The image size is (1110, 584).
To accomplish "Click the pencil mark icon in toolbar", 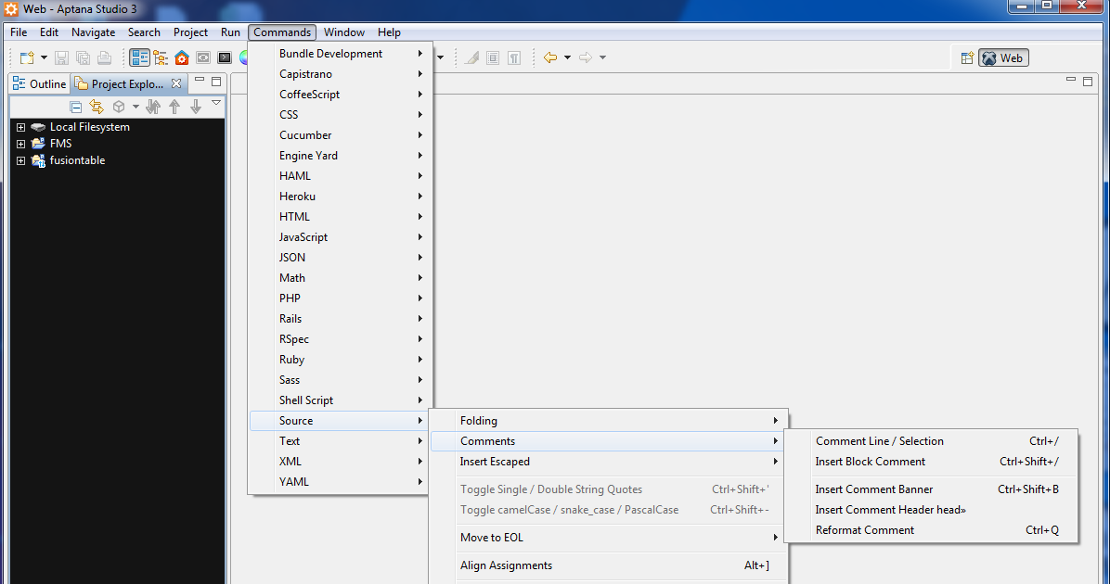I will pyautogui.click(x=471, y=58).
